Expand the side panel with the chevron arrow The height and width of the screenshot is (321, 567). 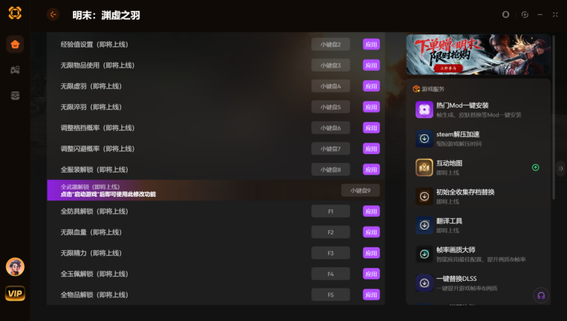(561, 168)
